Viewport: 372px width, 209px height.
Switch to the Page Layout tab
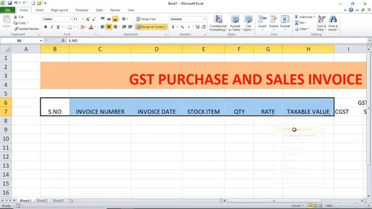(x=59, y=10)
